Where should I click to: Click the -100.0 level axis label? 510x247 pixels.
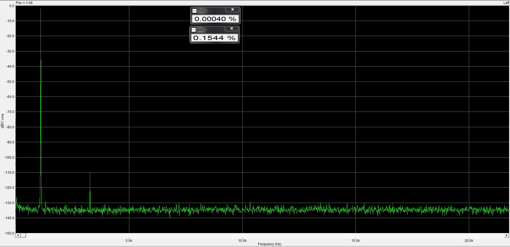click(x=10, y=158)
